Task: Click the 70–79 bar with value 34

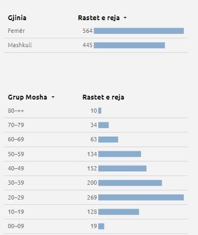Action: [x=103, y=125]
